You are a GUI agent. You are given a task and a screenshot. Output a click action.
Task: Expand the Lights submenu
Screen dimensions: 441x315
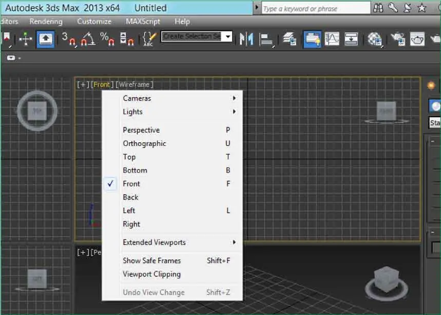tap(172, 112)
